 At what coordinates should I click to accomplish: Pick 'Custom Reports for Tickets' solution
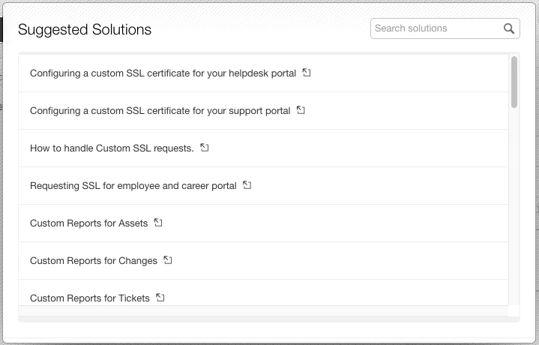click(x=90, y=298)
